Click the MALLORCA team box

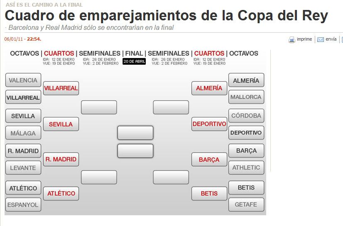pos(246,97)
